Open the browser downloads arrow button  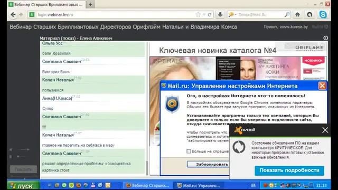click(x=220, y=15)
